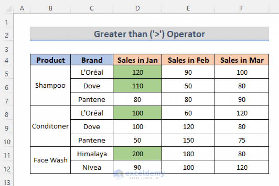This screenshot has height=186, width=279.
Task: Click the 'Brand' header cell
Action: click(x=92, y=60)
